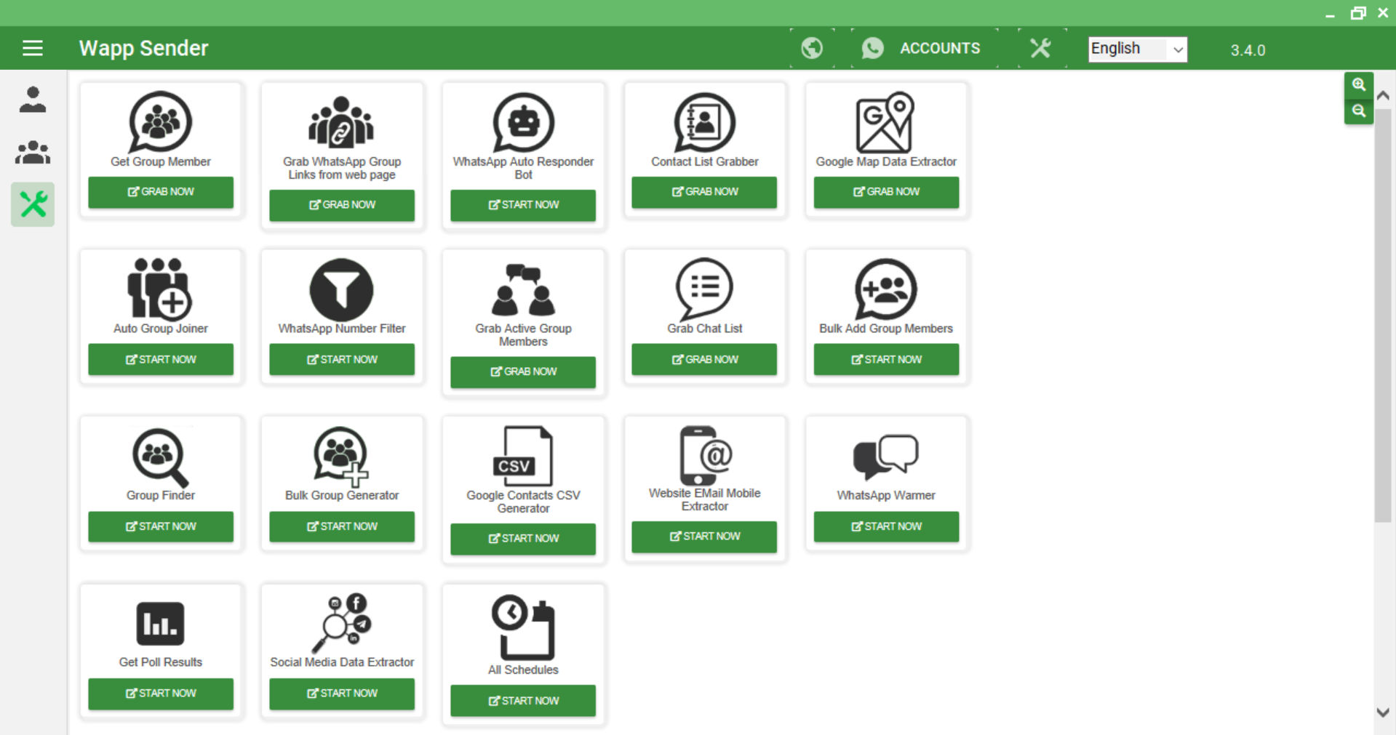This screenshot has width=1396, height=735.
Task: Click the version number 3.4.0
Action: pos(1248,50)
